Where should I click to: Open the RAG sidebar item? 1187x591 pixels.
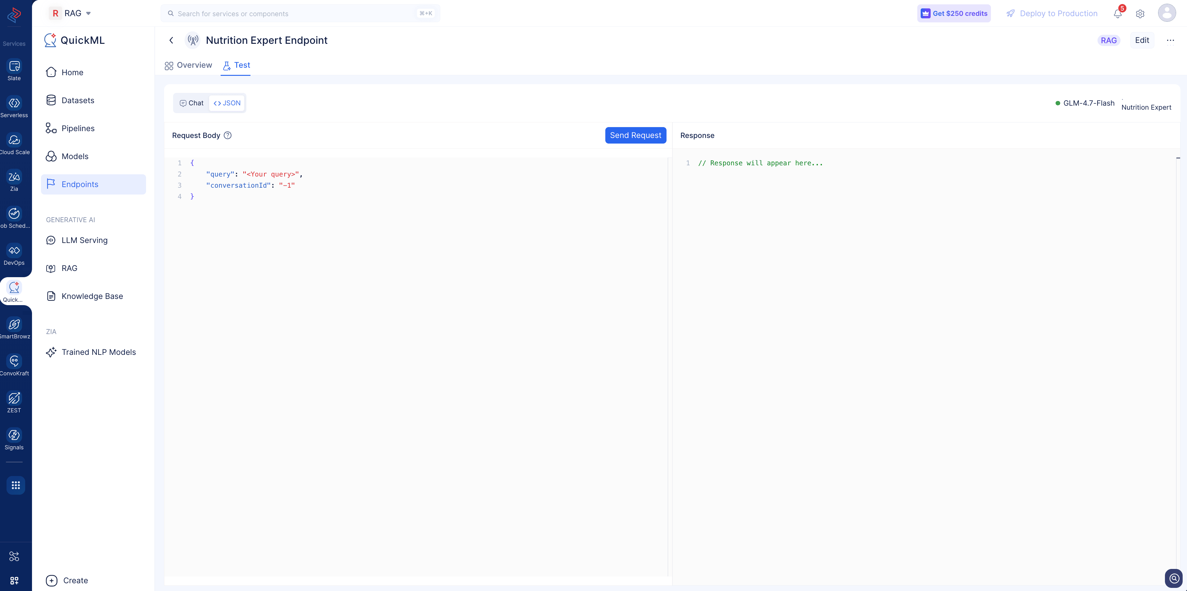[x=94, y=268]
